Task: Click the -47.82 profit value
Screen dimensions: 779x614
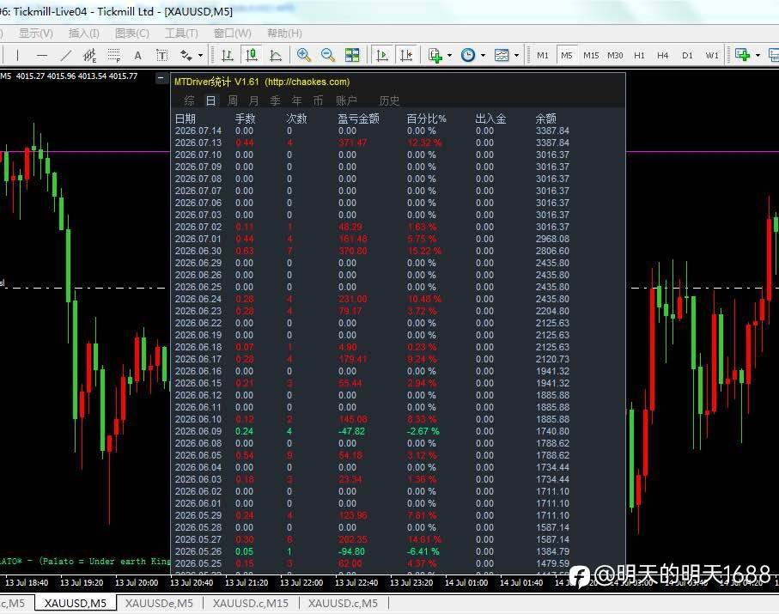Action: point(351,432)
